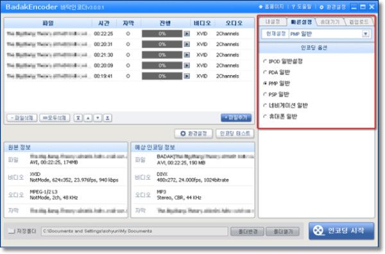Screen dimensions: 385x254
Task: Click the 모두삭제 delete all button
Action: (55, 118)
